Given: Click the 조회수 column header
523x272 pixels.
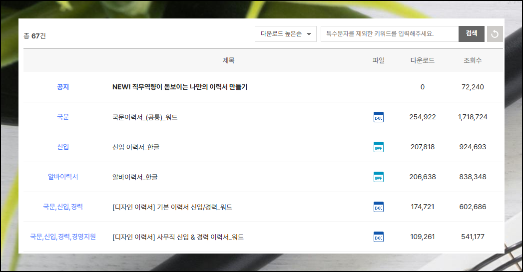Looking at the screenshot, I should coord(473,60).
